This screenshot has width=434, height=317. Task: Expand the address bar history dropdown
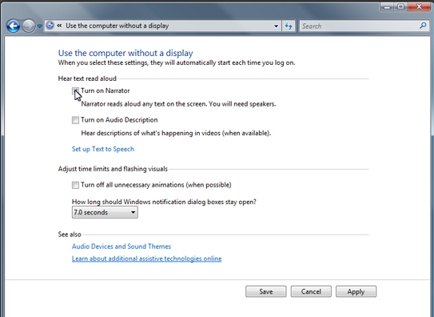click(x=276, y=26)
